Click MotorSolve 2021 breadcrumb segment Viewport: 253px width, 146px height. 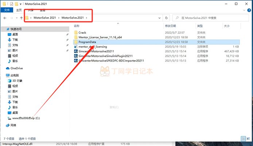pyautogui.click(x=45, y=18)
